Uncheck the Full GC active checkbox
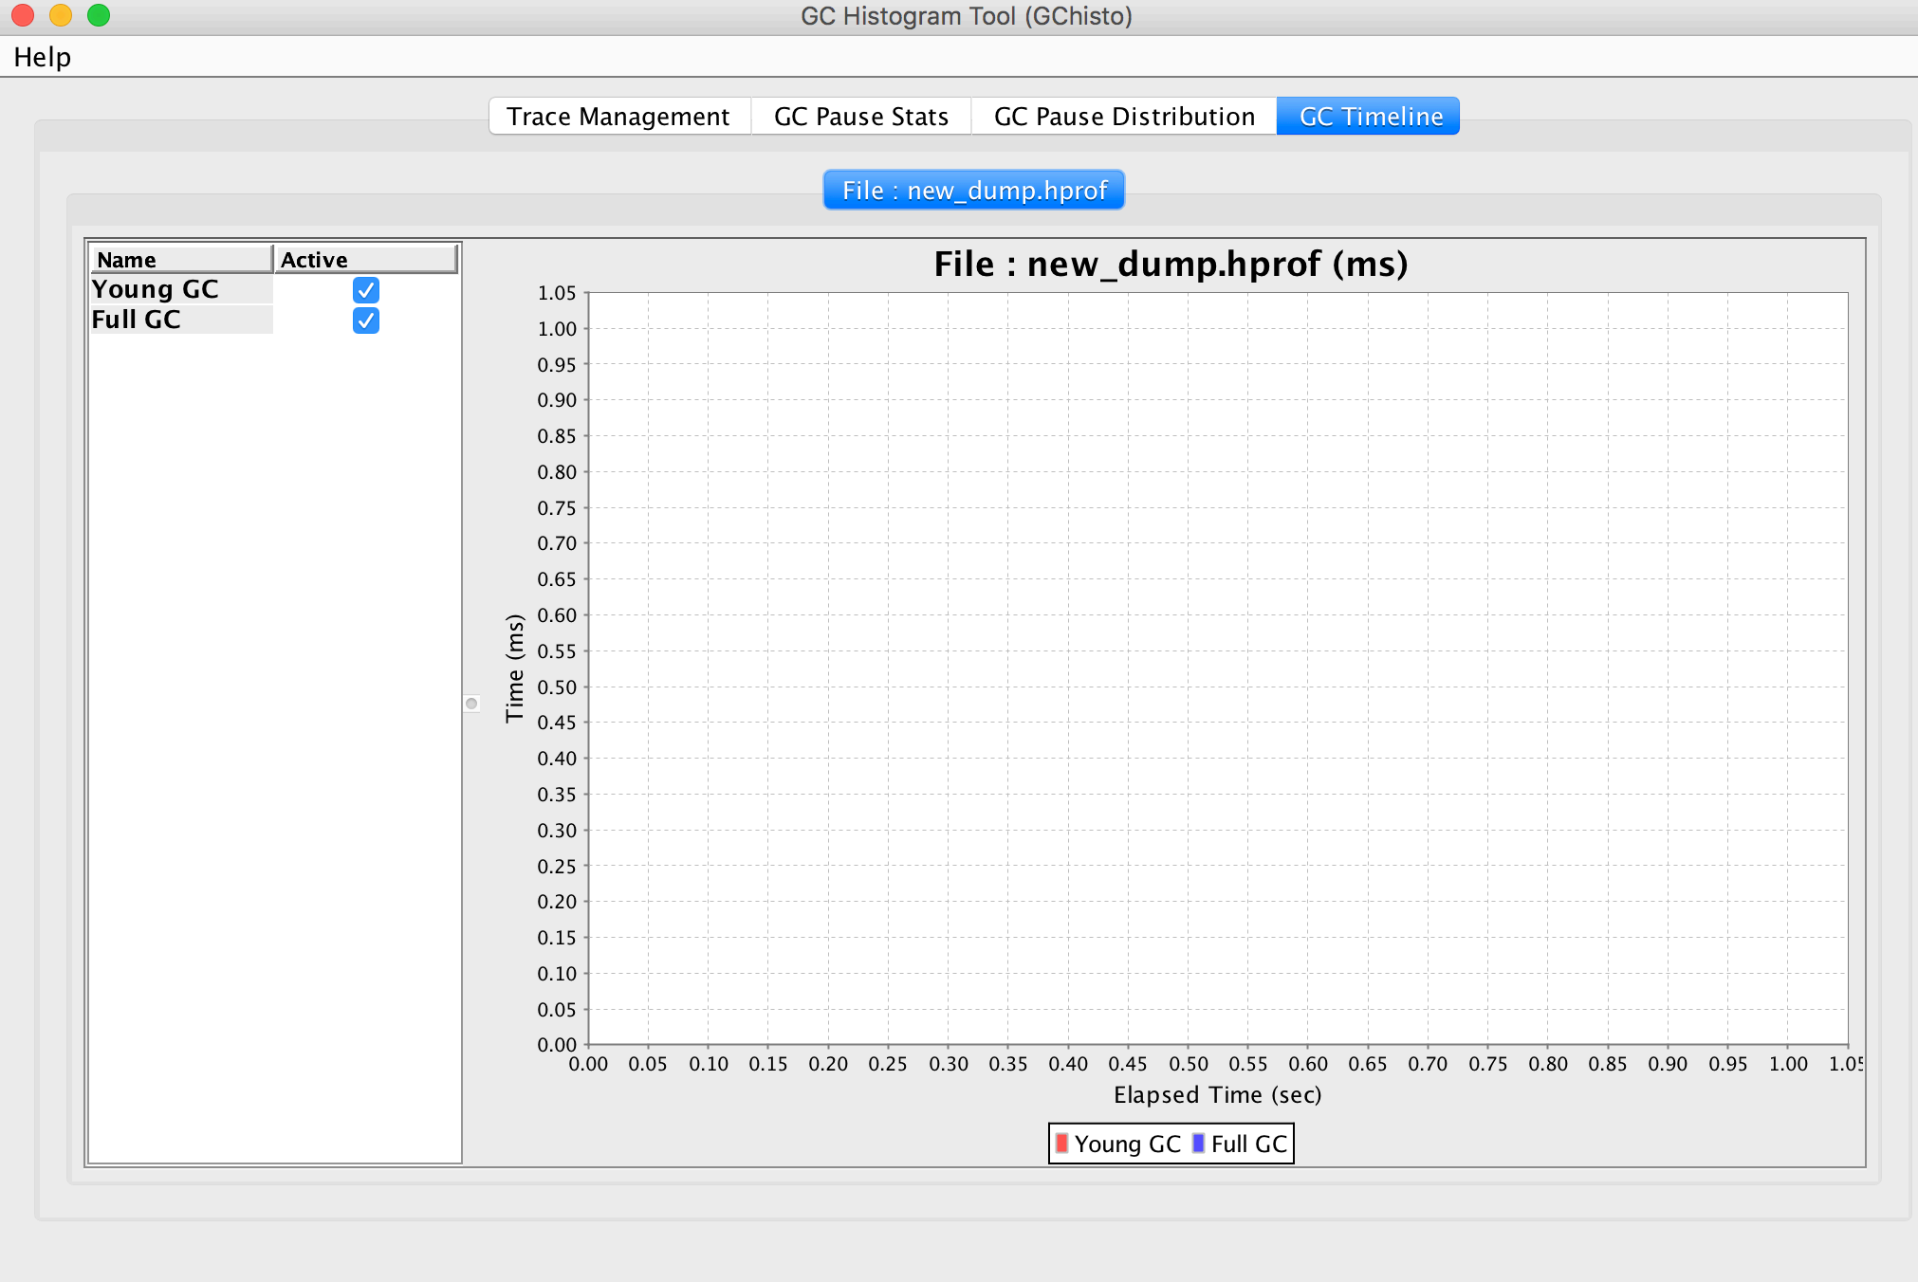The height and width of the screenshot is (1282, 1918). pyautogui.click(x=365, y=320)
